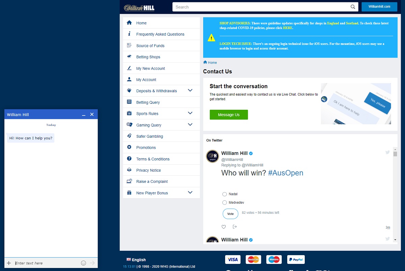Expand the Gaming Query section
This screenshot has height=271, width=405.
(x=190, y=125)
